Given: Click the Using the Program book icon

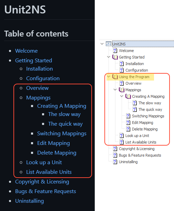Looking at the screenshot, I should (x=115, y=77).
